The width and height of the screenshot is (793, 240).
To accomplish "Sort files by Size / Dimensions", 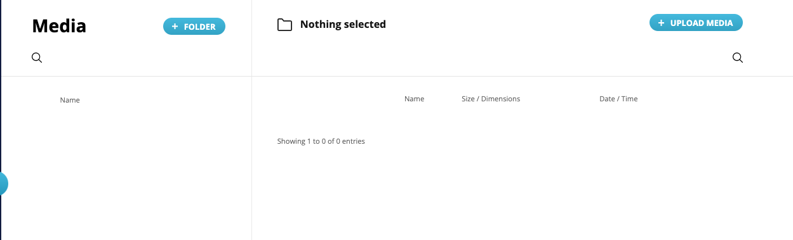I will [x=491, y=99].
